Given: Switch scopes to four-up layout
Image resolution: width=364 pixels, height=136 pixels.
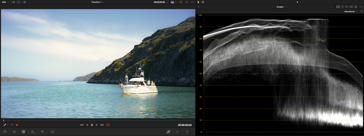Looking at the screenshot, I should pos(347,7).
